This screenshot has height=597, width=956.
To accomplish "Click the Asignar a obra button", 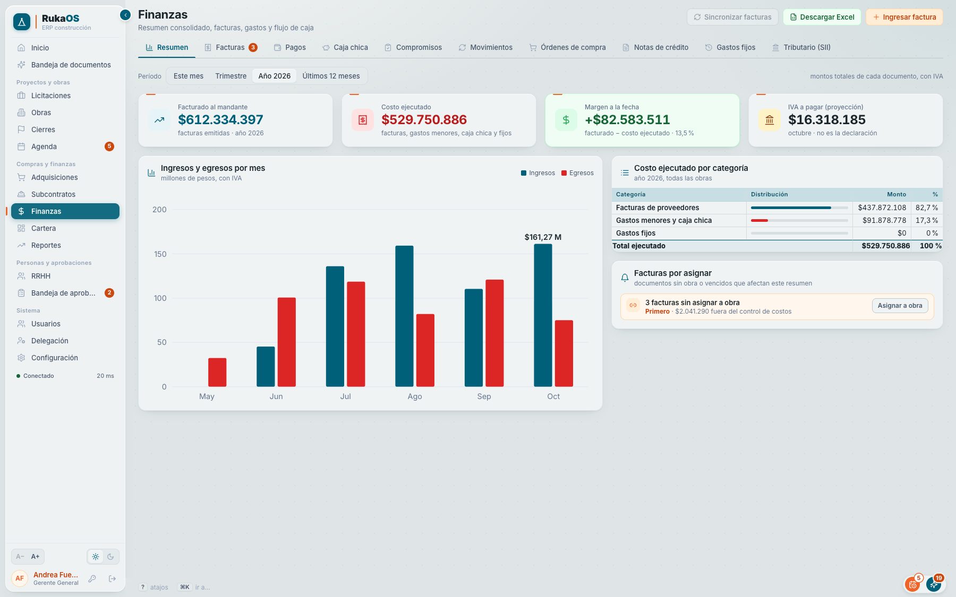I will pyautogui.click(x=900, y=306).
